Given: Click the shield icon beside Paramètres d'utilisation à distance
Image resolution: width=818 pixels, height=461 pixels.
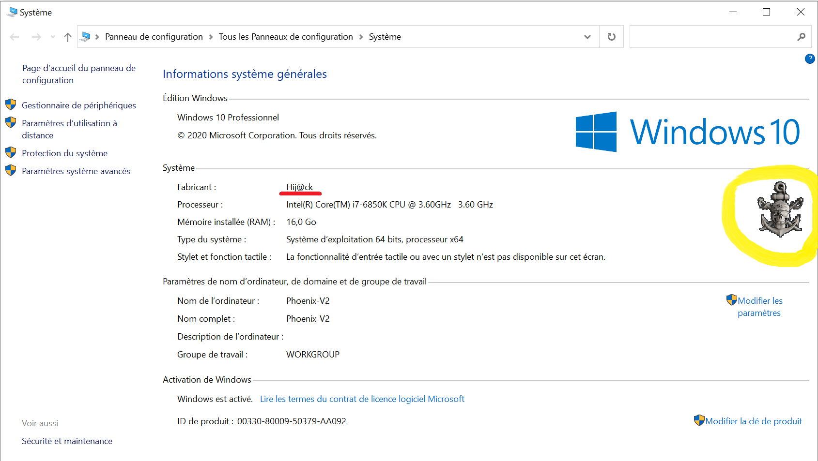Looking at the screenshot, I should [11, 122].
